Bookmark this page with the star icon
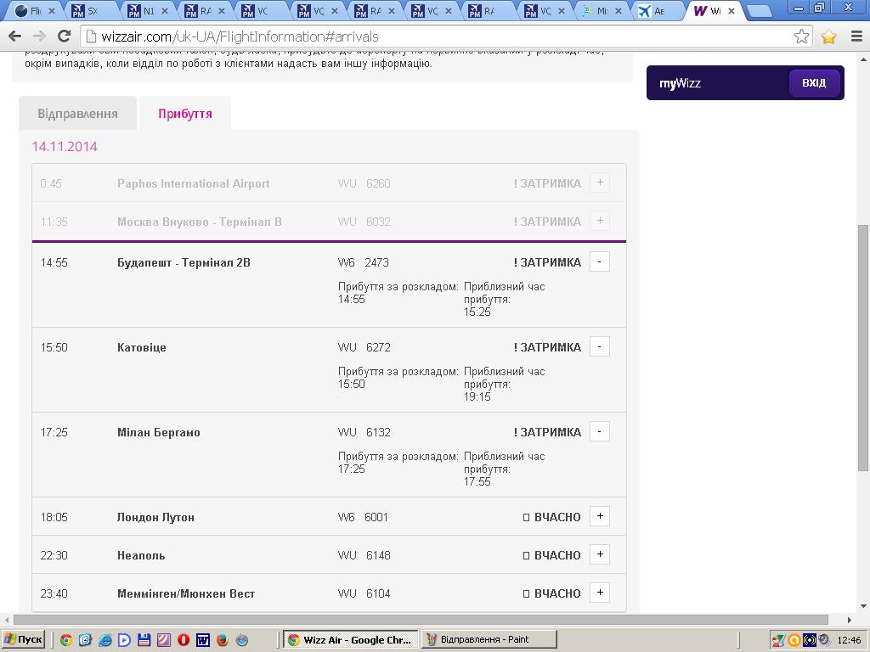Viewport: 870px width, 652px height. (801, 37)
